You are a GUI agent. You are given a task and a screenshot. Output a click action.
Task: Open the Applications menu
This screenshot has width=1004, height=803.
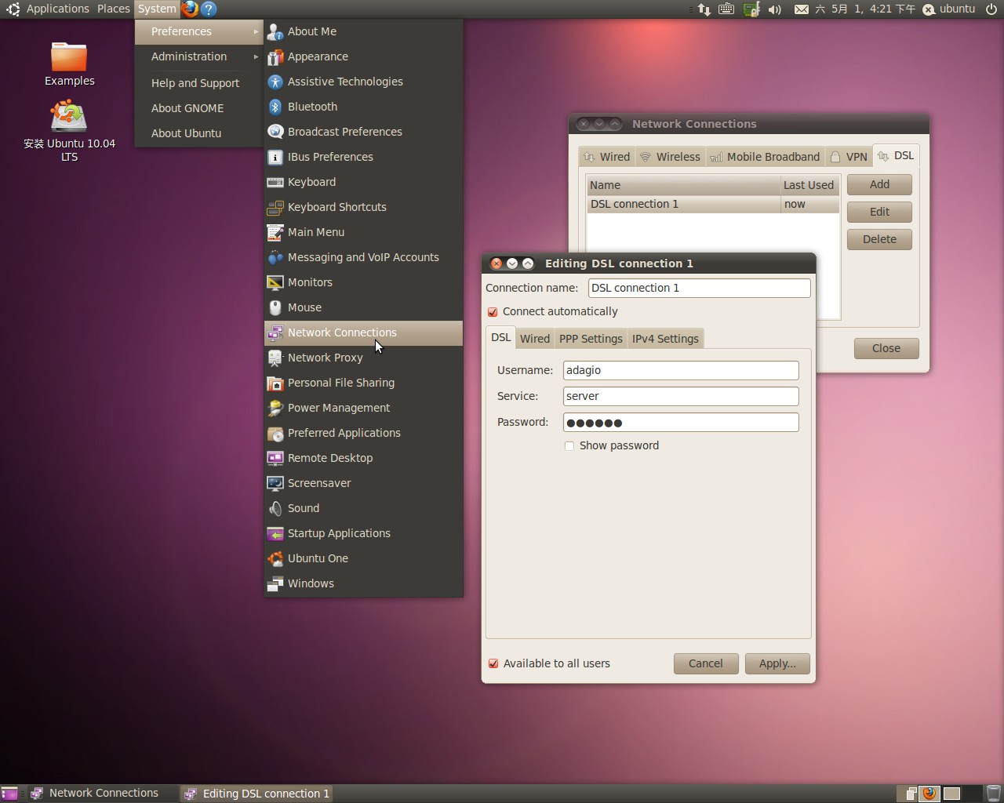[x=58, y=9]
